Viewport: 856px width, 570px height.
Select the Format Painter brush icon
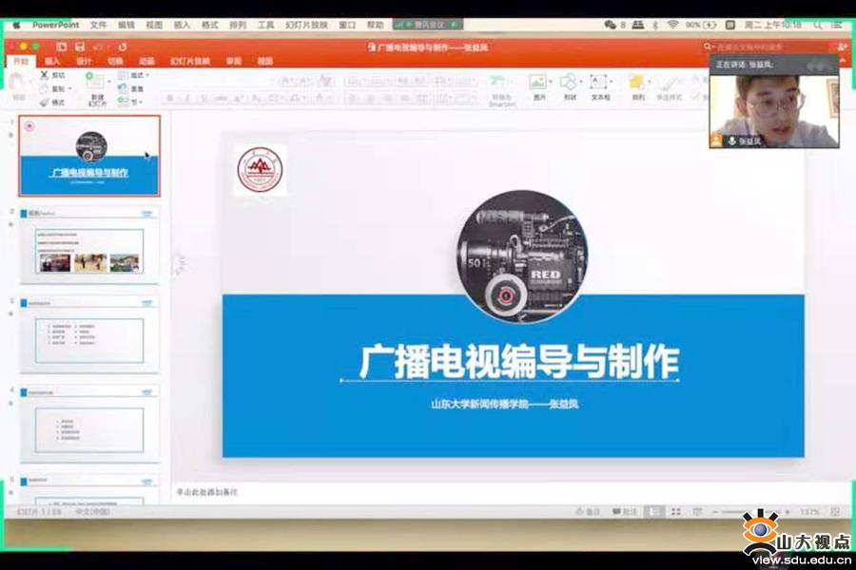click(x=44, y=102)
